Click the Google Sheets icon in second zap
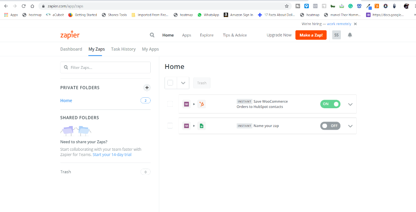The width and height of the screenshot is (416, 212). point(201,126)
